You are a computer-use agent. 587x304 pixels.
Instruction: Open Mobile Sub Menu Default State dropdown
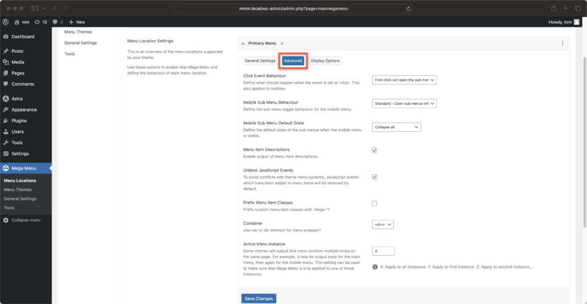396,127
